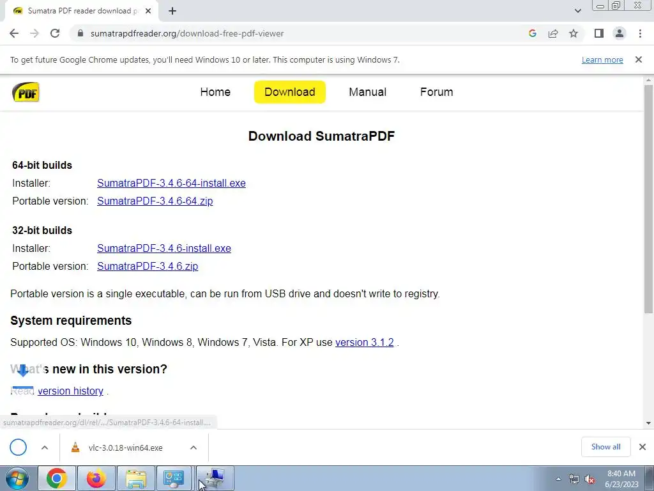
Task: Show hidden system tray icons
Action: 558,479
